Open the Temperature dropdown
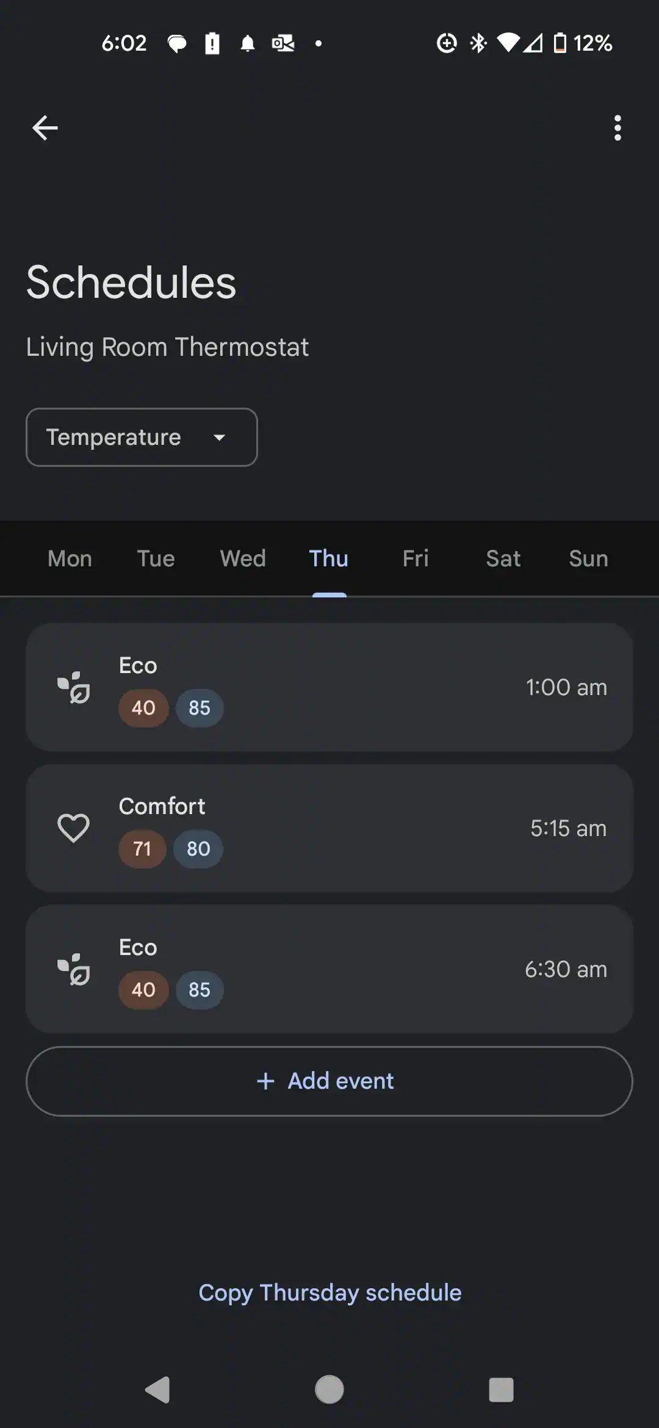 tap(142, 438)
